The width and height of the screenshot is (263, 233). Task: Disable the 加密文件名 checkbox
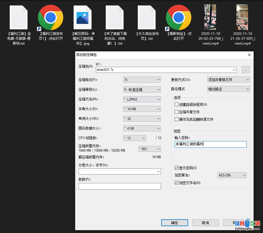(x=176, y=183)
